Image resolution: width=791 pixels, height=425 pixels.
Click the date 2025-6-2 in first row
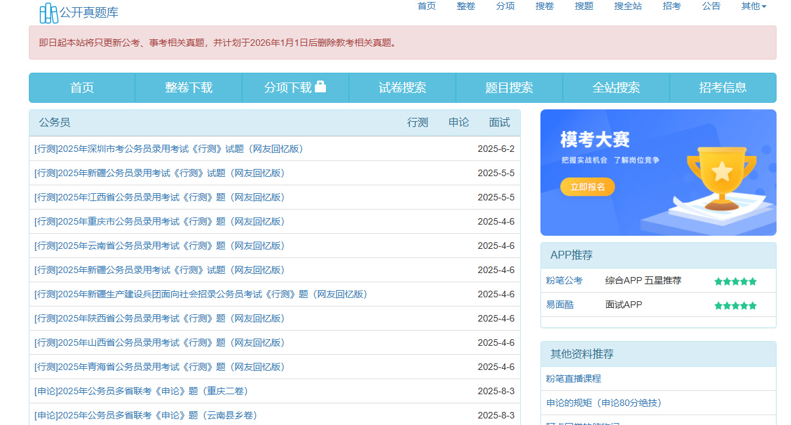(496, 149)
